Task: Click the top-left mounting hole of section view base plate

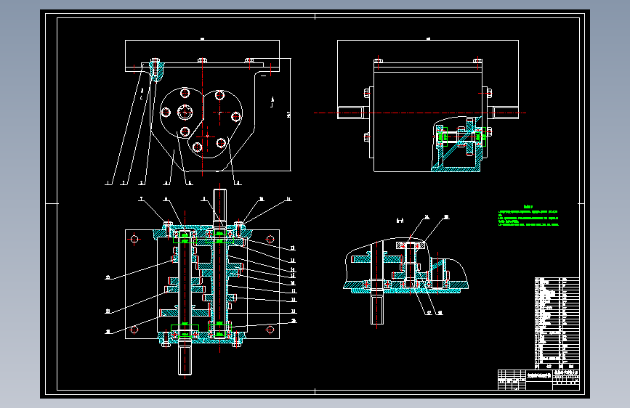Action: (134, 240)
